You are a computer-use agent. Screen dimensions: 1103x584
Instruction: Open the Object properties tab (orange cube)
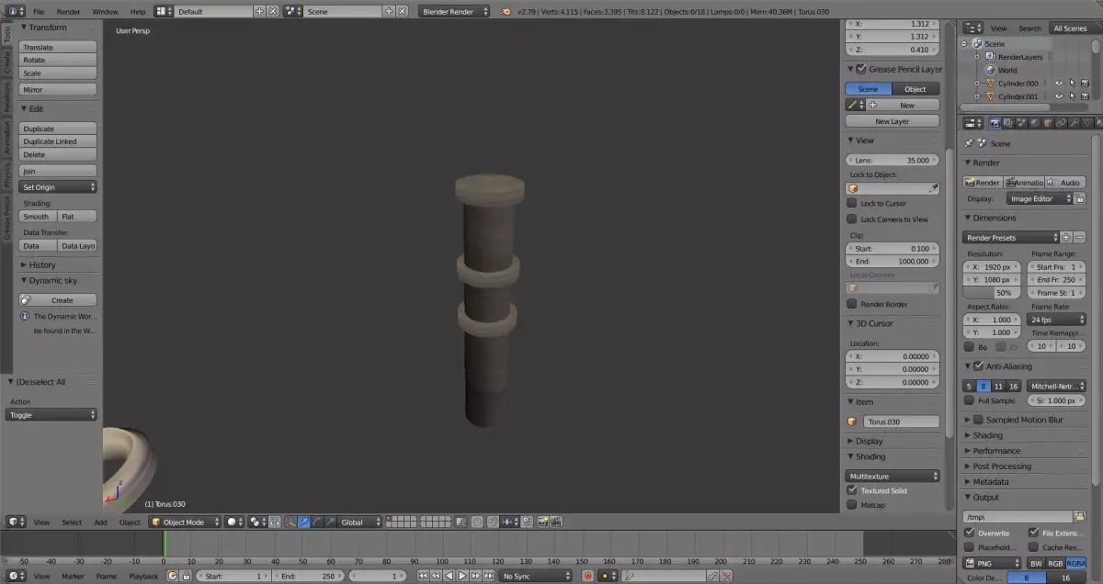tap(1047, 123)
